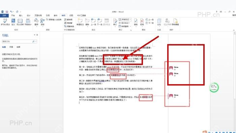Screen dimensions: 236x133
Task: Switch to the Mailings (邮件) tab
Action: click(x=56, y=15)
